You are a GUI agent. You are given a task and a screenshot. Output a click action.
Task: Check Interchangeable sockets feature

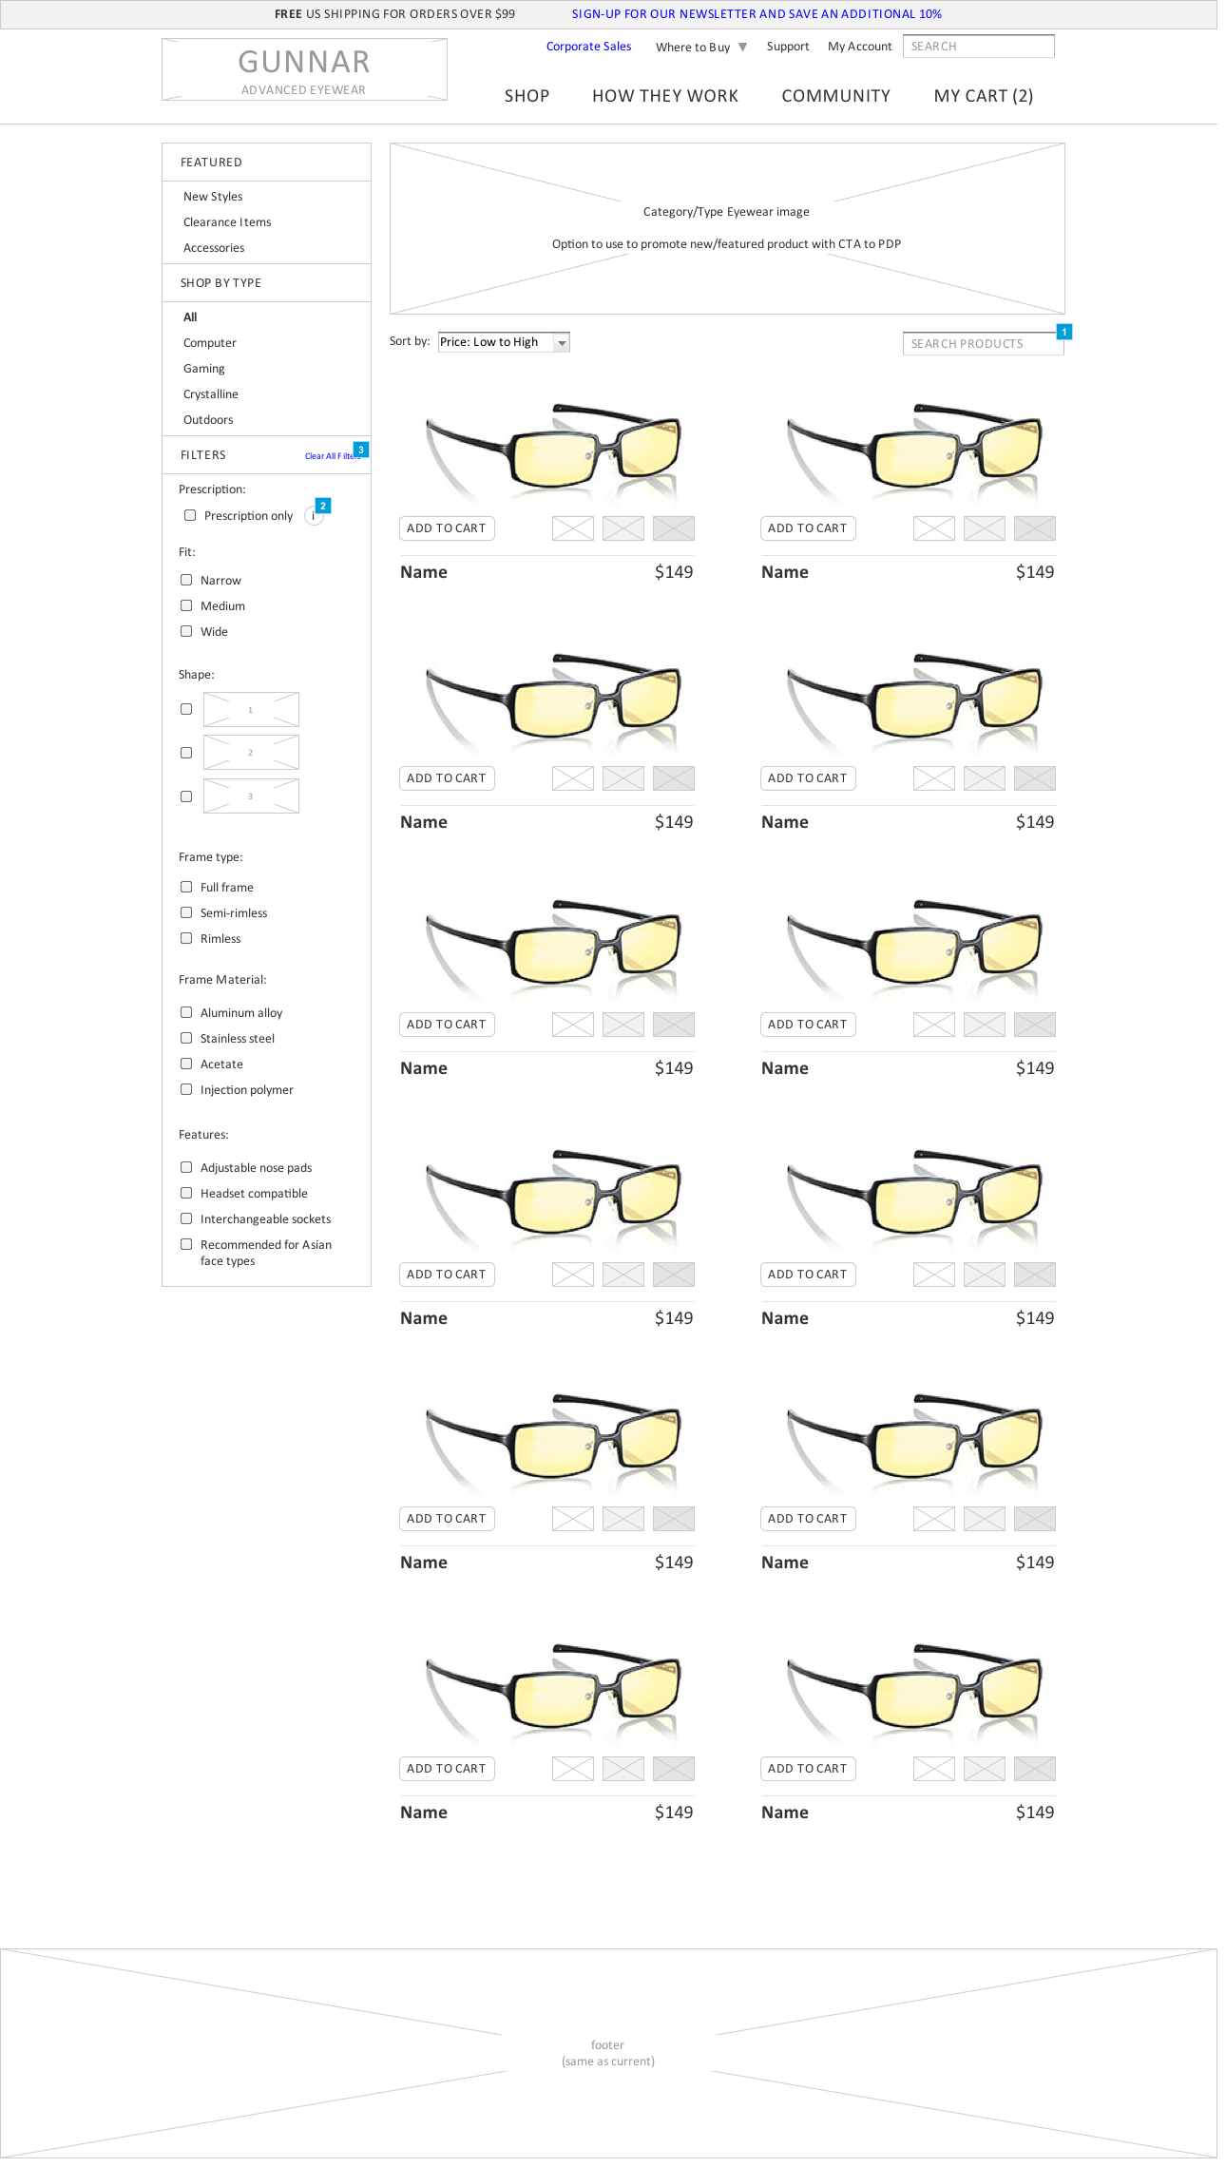186,1218
